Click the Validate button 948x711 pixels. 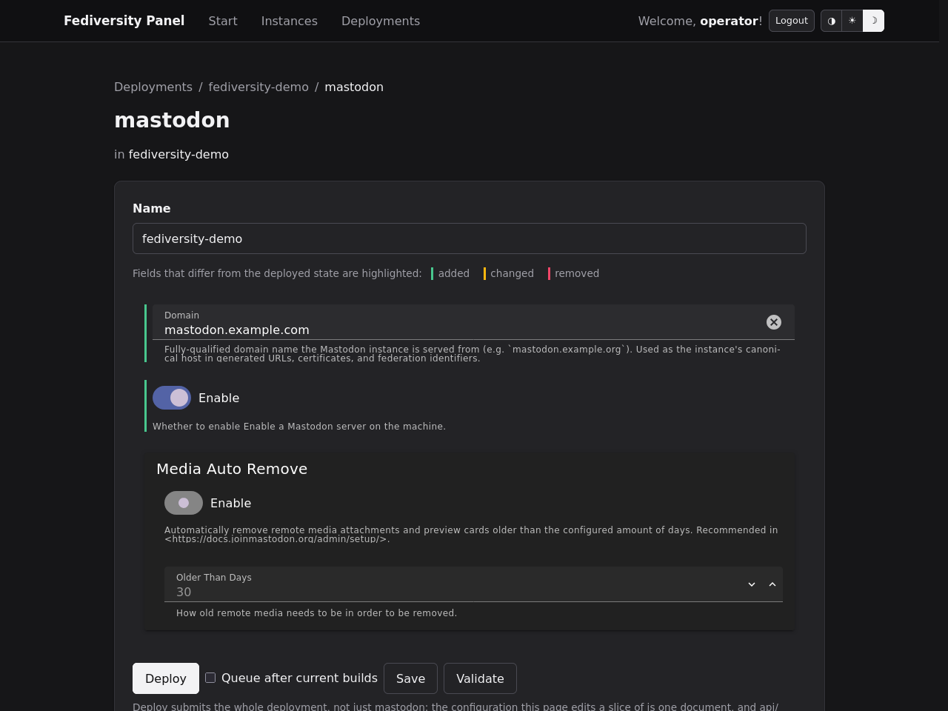click(x=480, y=678)
